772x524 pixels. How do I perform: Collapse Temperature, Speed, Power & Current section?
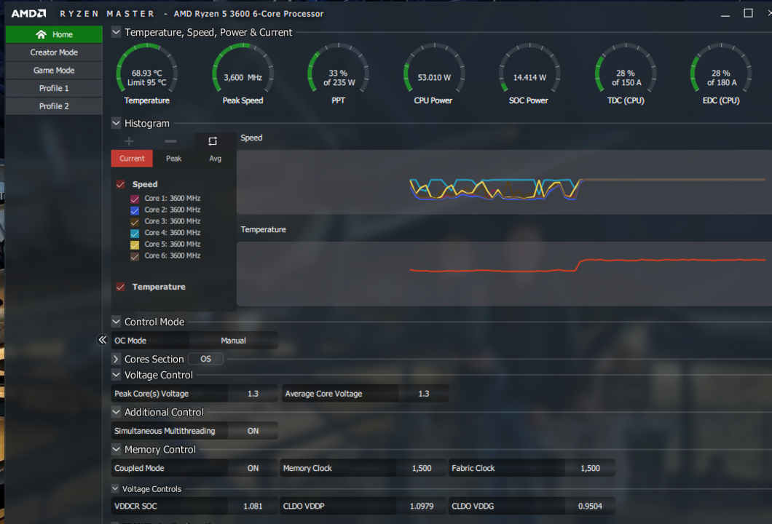click(x=117, y=32)
